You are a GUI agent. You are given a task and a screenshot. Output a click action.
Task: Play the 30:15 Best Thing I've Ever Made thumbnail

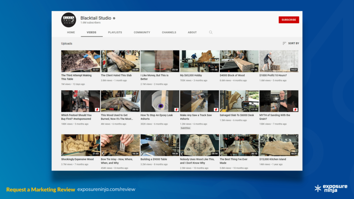[x=239, y=145]
